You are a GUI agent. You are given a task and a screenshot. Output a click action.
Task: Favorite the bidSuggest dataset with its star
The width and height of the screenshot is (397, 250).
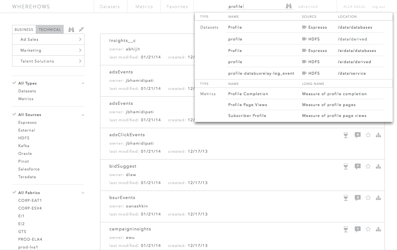[368, 166]
